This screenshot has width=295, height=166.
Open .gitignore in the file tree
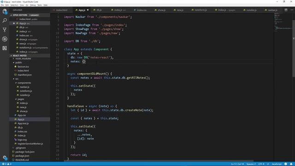click(x=21, y=148)
